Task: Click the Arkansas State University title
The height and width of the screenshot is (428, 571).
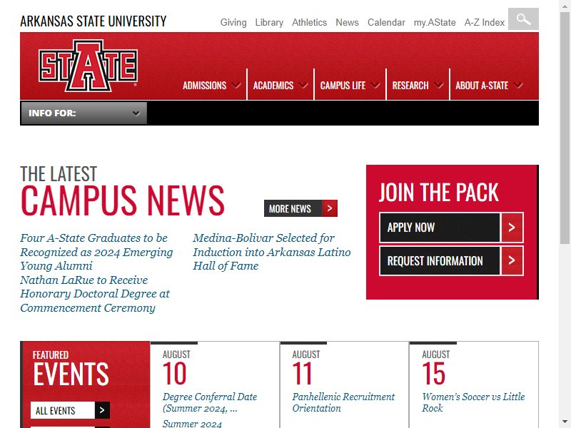Action: pos(94,21)
